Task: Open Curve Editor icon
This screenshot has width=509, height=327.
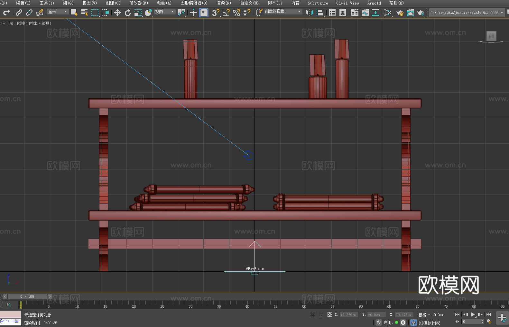Action: click(x=365, y=13)
